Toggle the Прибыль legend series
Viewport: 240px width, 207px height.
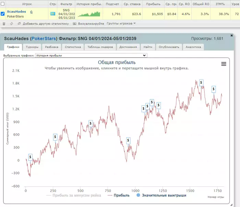(119, 195)
